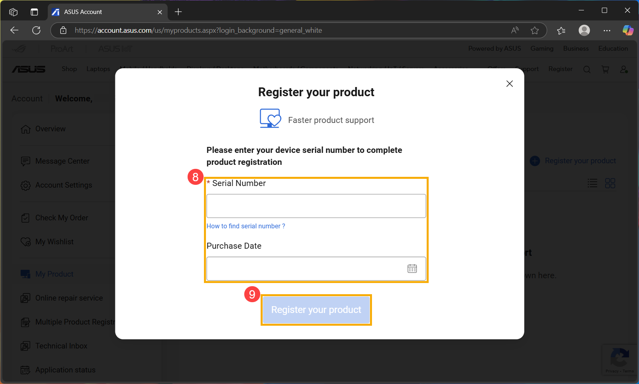Open the site search icon
Viewport: 639px width, 384px height.
(587, 69)
